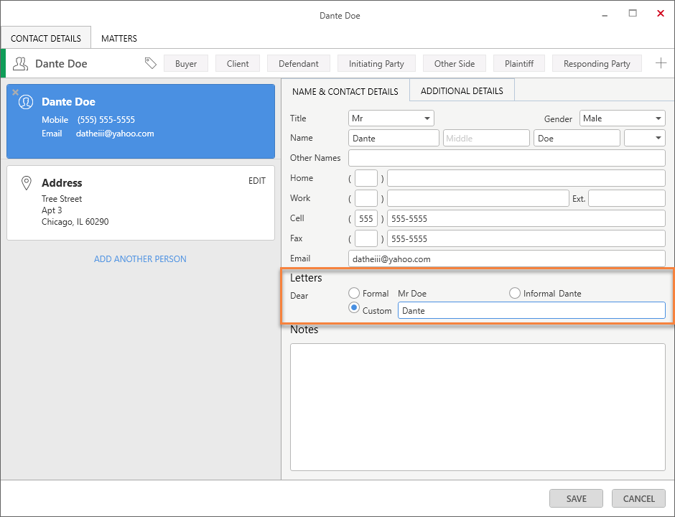Image resolution: width=675 pixels, height=517 pixels.
Task: Click the Cancel button
Action: (638, 498)
